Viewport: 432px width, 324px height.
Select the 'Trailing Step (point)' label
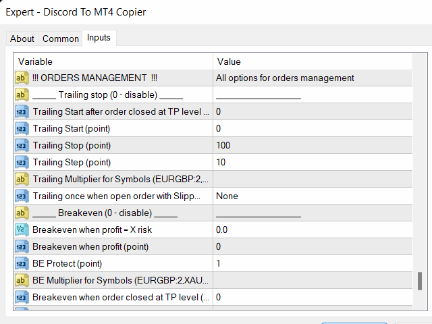coord(72,162)
